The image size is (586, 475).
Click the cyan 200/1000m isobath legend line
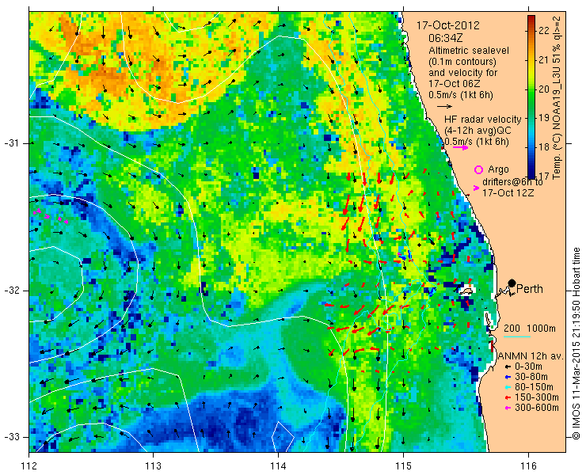pyautogui.click(x=517, y=337)
